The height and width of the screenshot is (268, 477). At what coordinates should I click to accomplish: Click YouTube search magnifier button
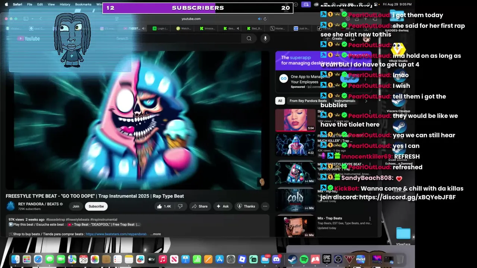pos(249,38)
